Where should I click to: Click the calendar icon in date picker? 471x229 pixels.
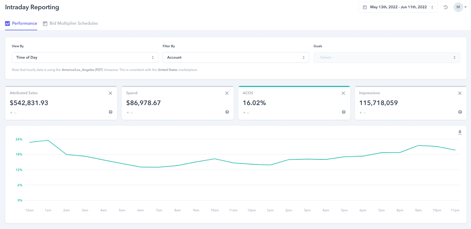tap(365, 7)
